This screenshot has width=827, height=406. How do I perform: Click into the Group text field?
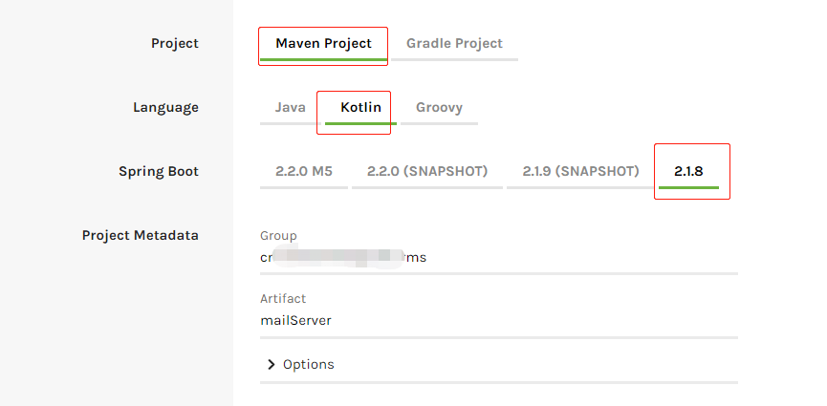coord(497,257)
